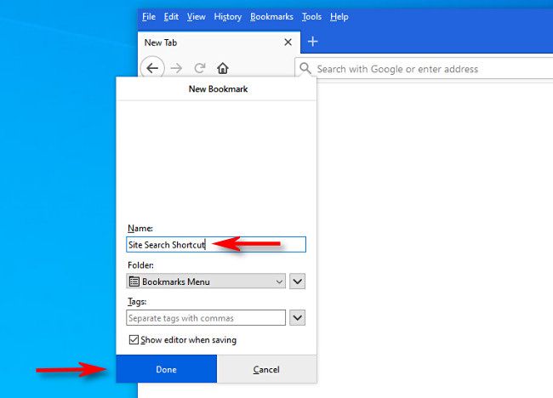
Task: Open the History menu
Action: (x=227, y=16)
